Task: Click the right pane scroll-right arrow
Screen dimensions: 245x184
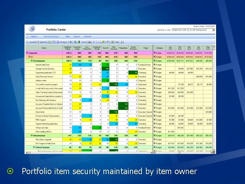Action: click(x=211, y=152)
